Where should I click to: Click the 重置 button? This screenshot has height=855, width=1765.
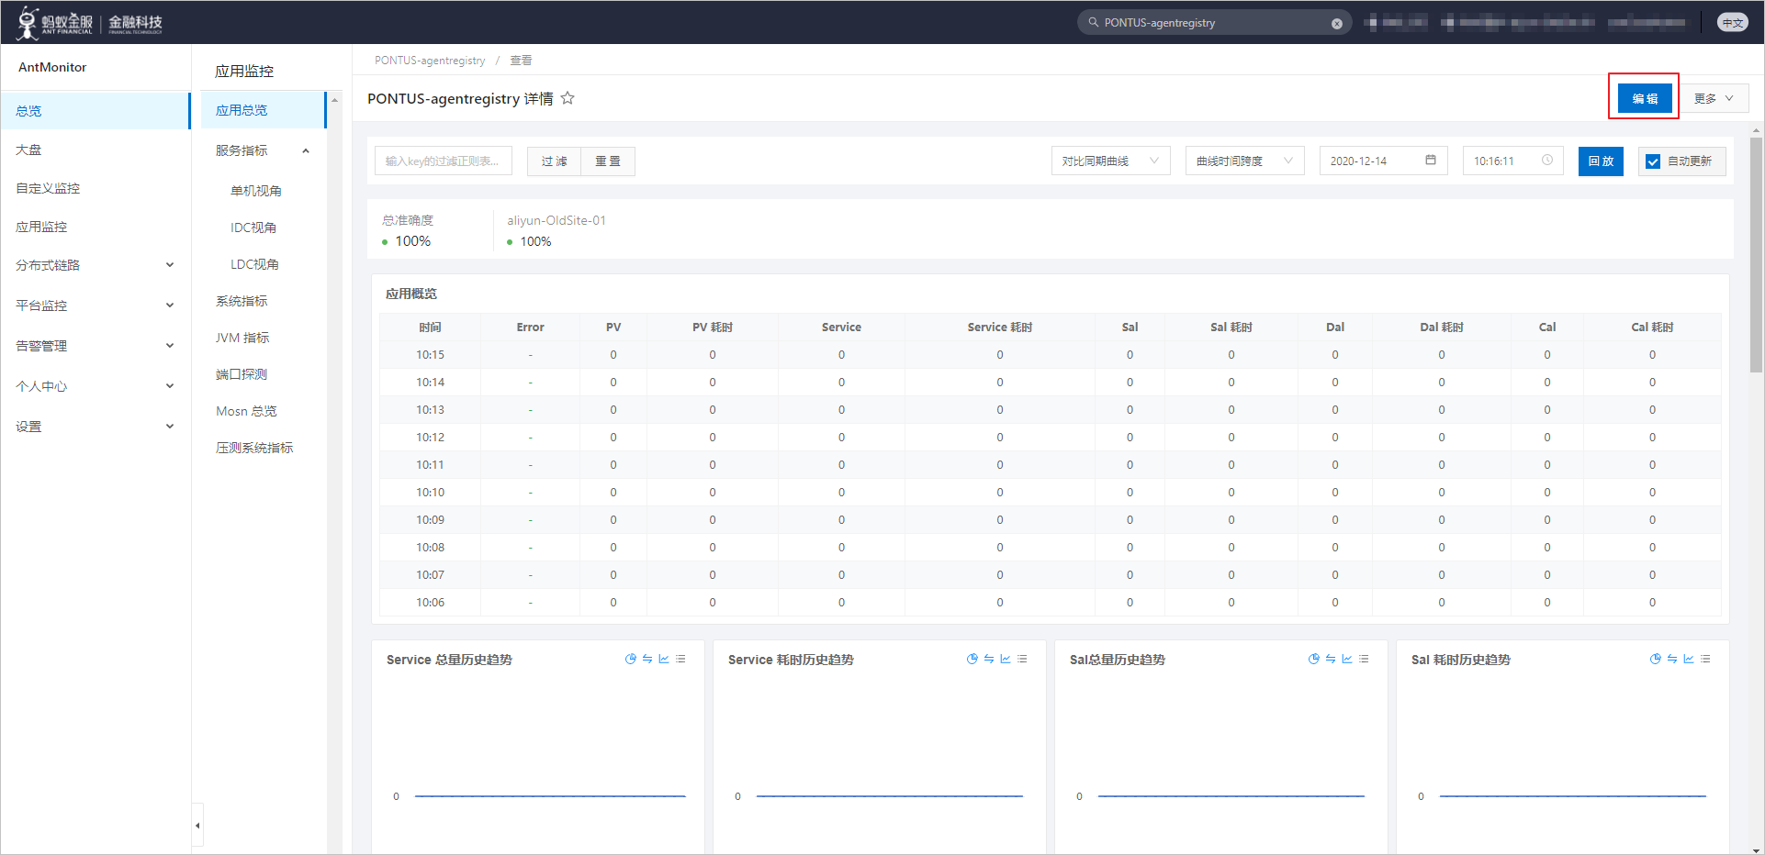pos(608,161)
